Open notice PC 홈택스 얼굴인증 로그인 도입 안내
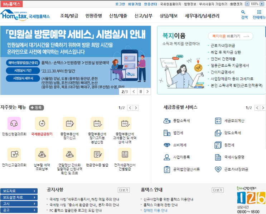 (x=76, y=210)
